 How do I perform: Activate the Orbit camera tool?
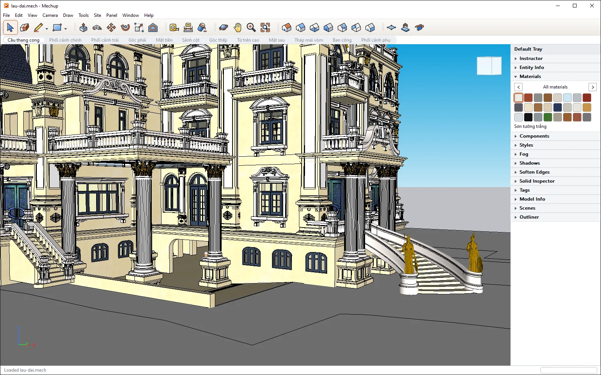(223, 27)
